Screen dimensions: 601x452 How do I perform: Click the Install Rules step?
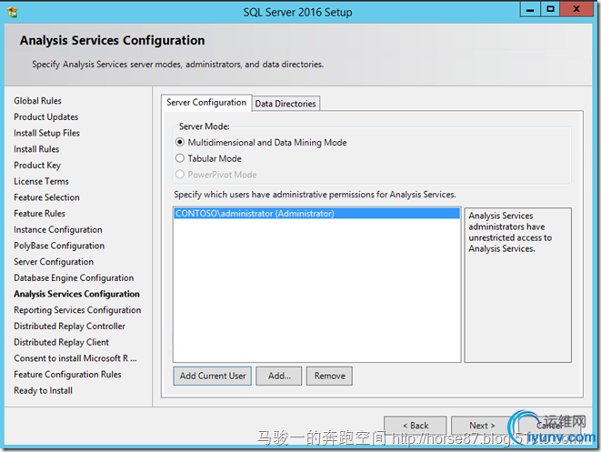point(36,149)
